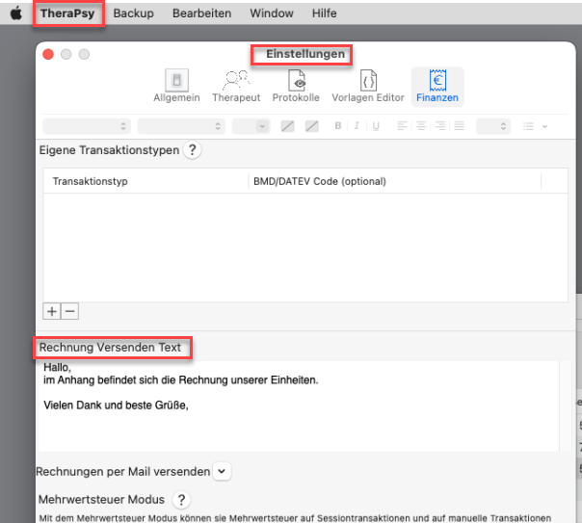Click the background color swatch
Screen dimensions: 582x523
click(x=312, y=126)
